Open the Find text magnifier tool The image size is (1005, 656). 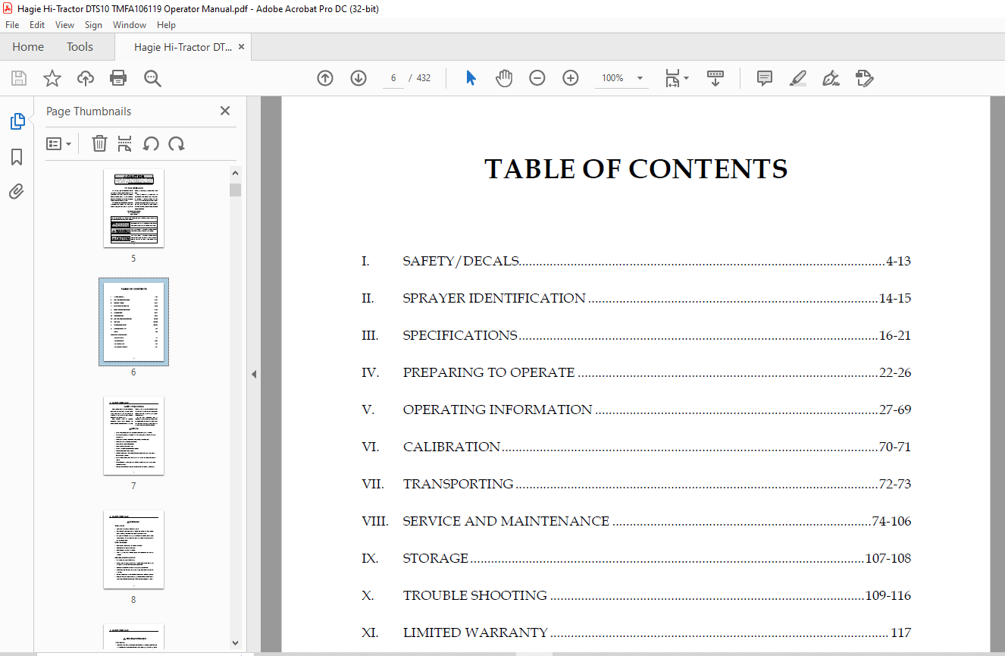tap(152, 78)
